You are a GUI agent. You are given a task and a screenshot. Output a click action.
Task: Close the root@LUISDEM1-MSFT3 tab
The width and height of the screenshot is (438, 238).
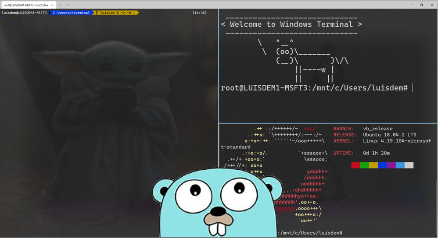pyautogui.click(x=52, y=5)
